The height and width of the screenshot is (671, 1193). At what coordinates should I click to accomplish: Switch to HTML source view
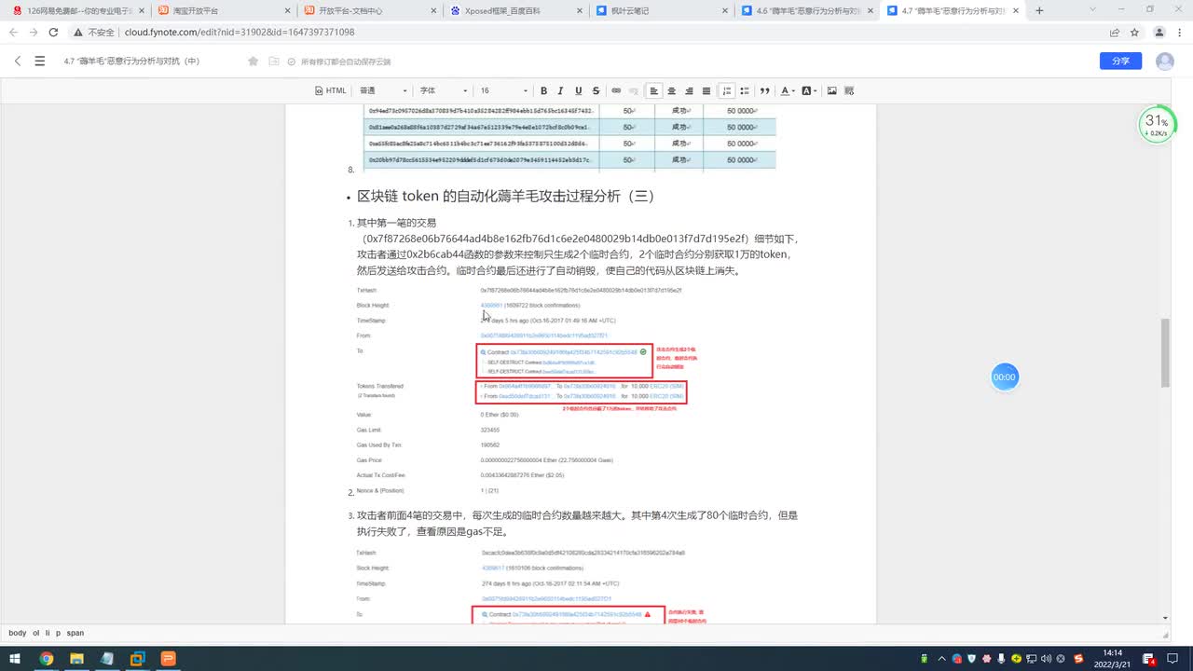[x=330, y=90]
